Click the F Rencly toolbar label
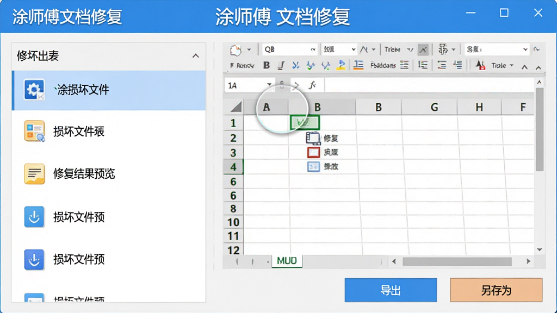Viewport: 557px width, 313px height. (x=242, y=66)
